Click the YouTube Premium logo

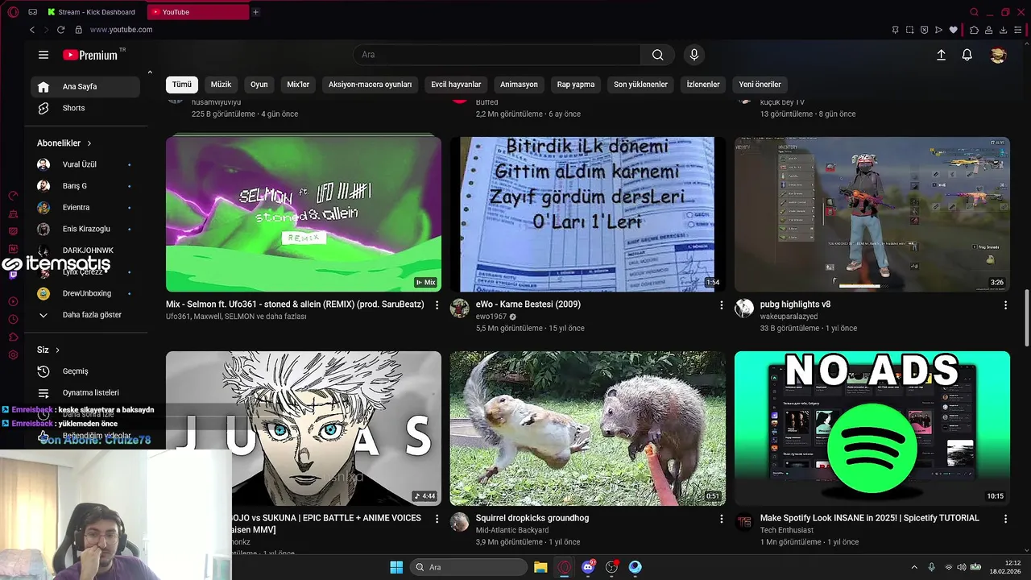click(90, 55)
